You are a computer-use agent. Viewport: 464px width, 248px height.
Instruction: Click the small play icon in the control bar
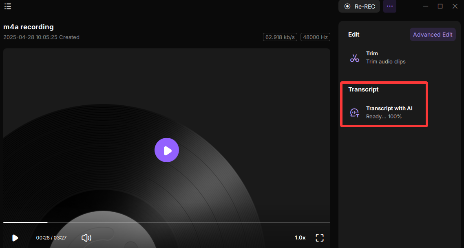click(x=15, y=238)
